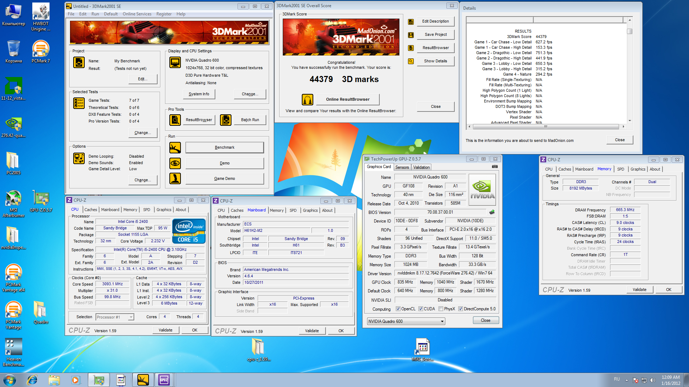Switch to the Sensors tab in GPU-Z
The image size is (689, 387).
(x=402, y=167)
